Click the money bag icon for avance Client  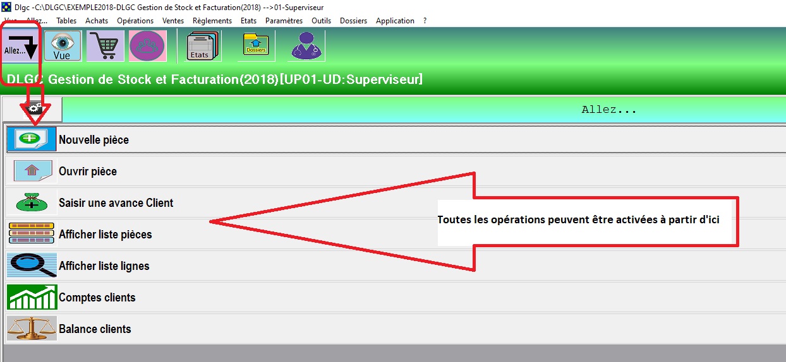point(32,202)
